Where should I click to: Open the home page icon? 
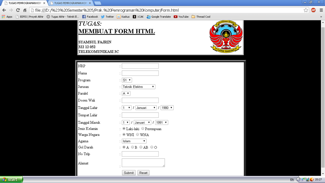tap(25, 10)
